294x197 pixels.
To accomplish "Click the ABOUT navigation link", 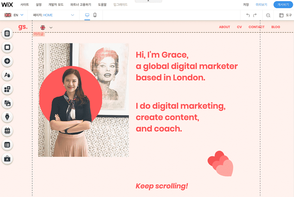I will click(x=224, y=27).
